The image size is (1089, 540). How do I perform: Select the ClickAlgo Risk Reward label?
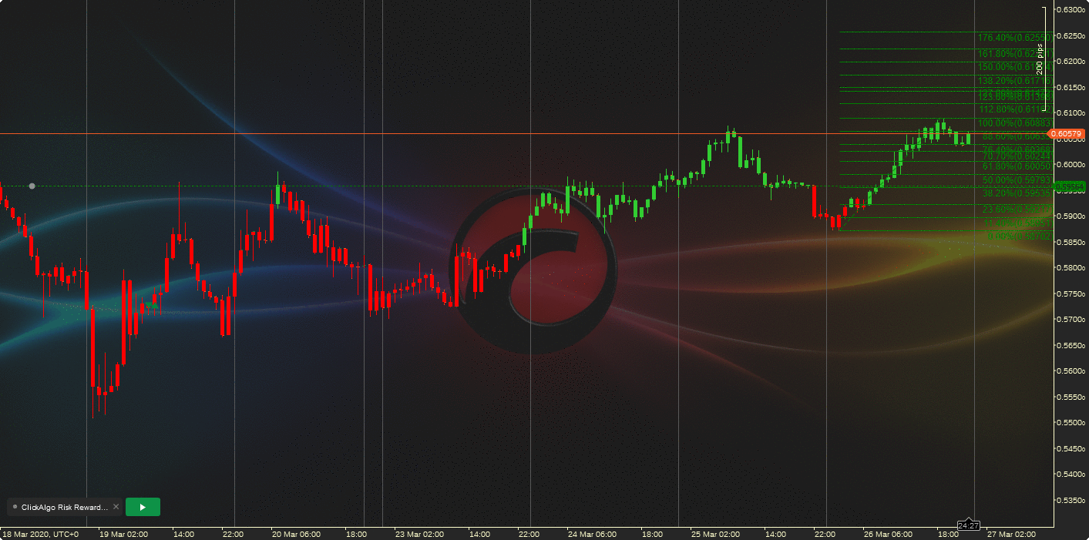(65, 507)
